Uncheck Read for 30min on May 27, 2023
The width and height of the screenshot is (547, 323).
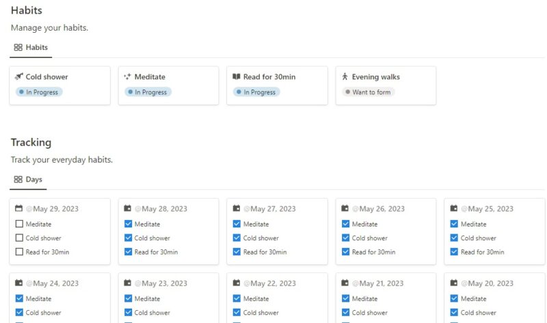(237, 251)
